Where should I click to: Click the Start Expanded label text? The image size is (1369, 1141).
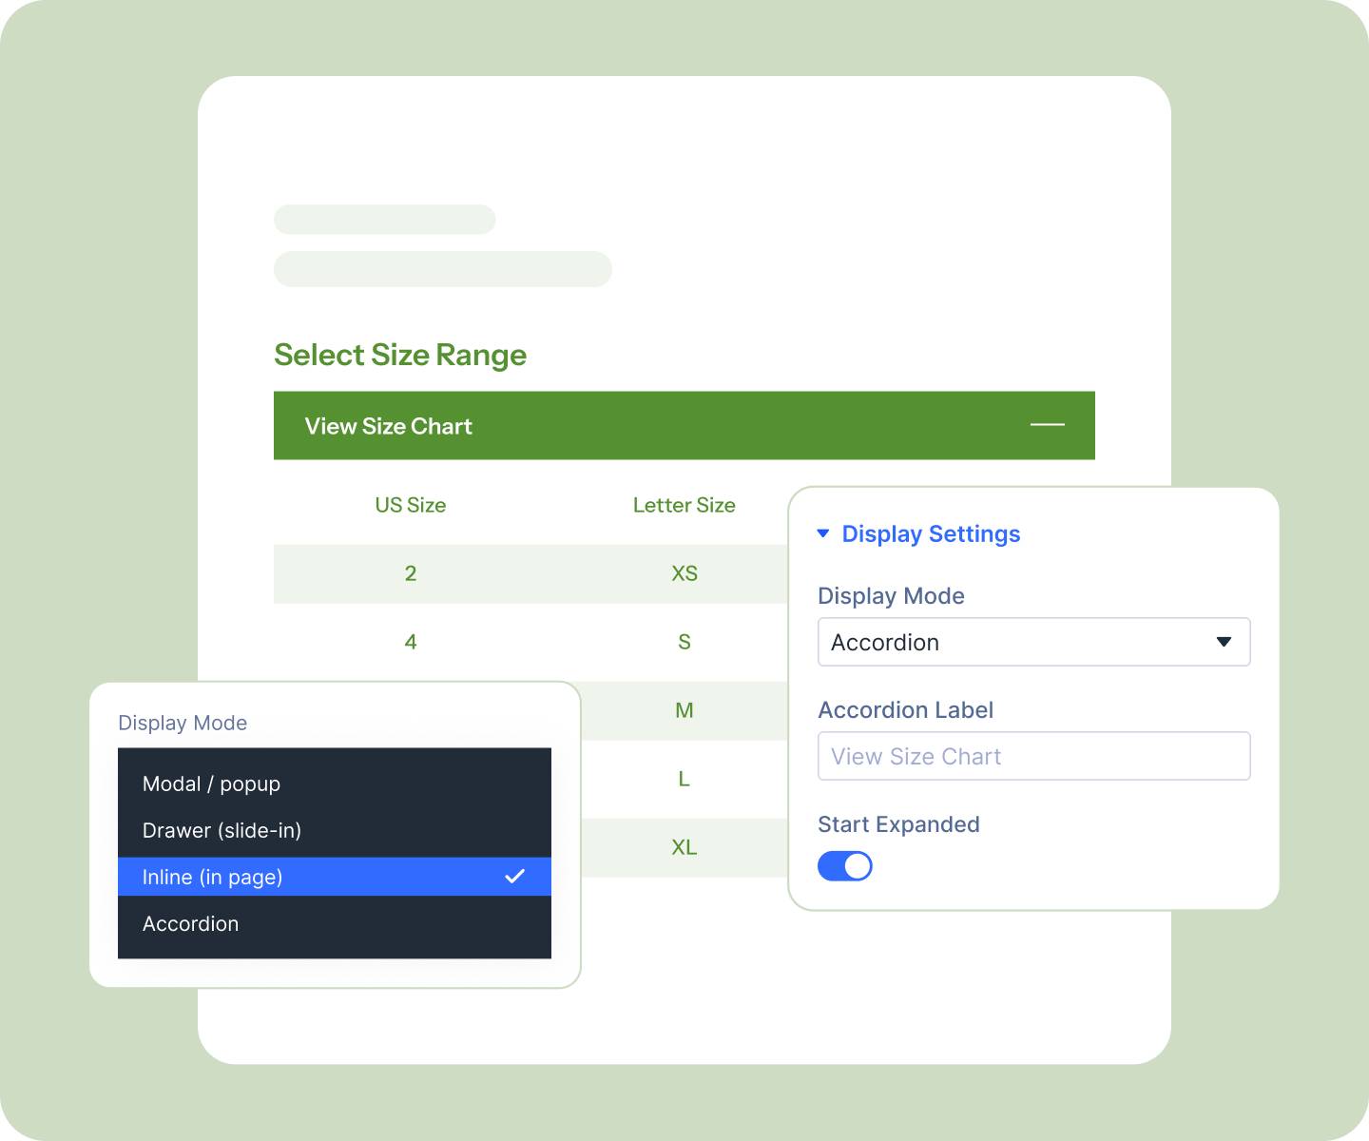click(898, 824)
